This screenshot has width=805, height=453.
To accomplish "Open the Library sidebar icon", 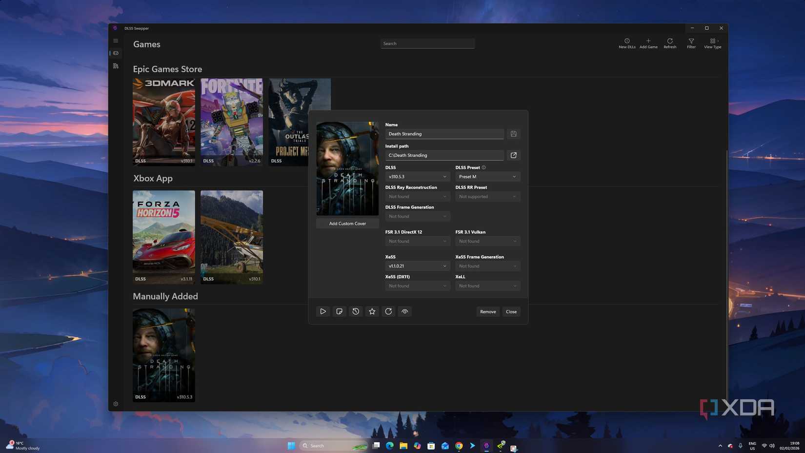I will (x=116, y=66).
